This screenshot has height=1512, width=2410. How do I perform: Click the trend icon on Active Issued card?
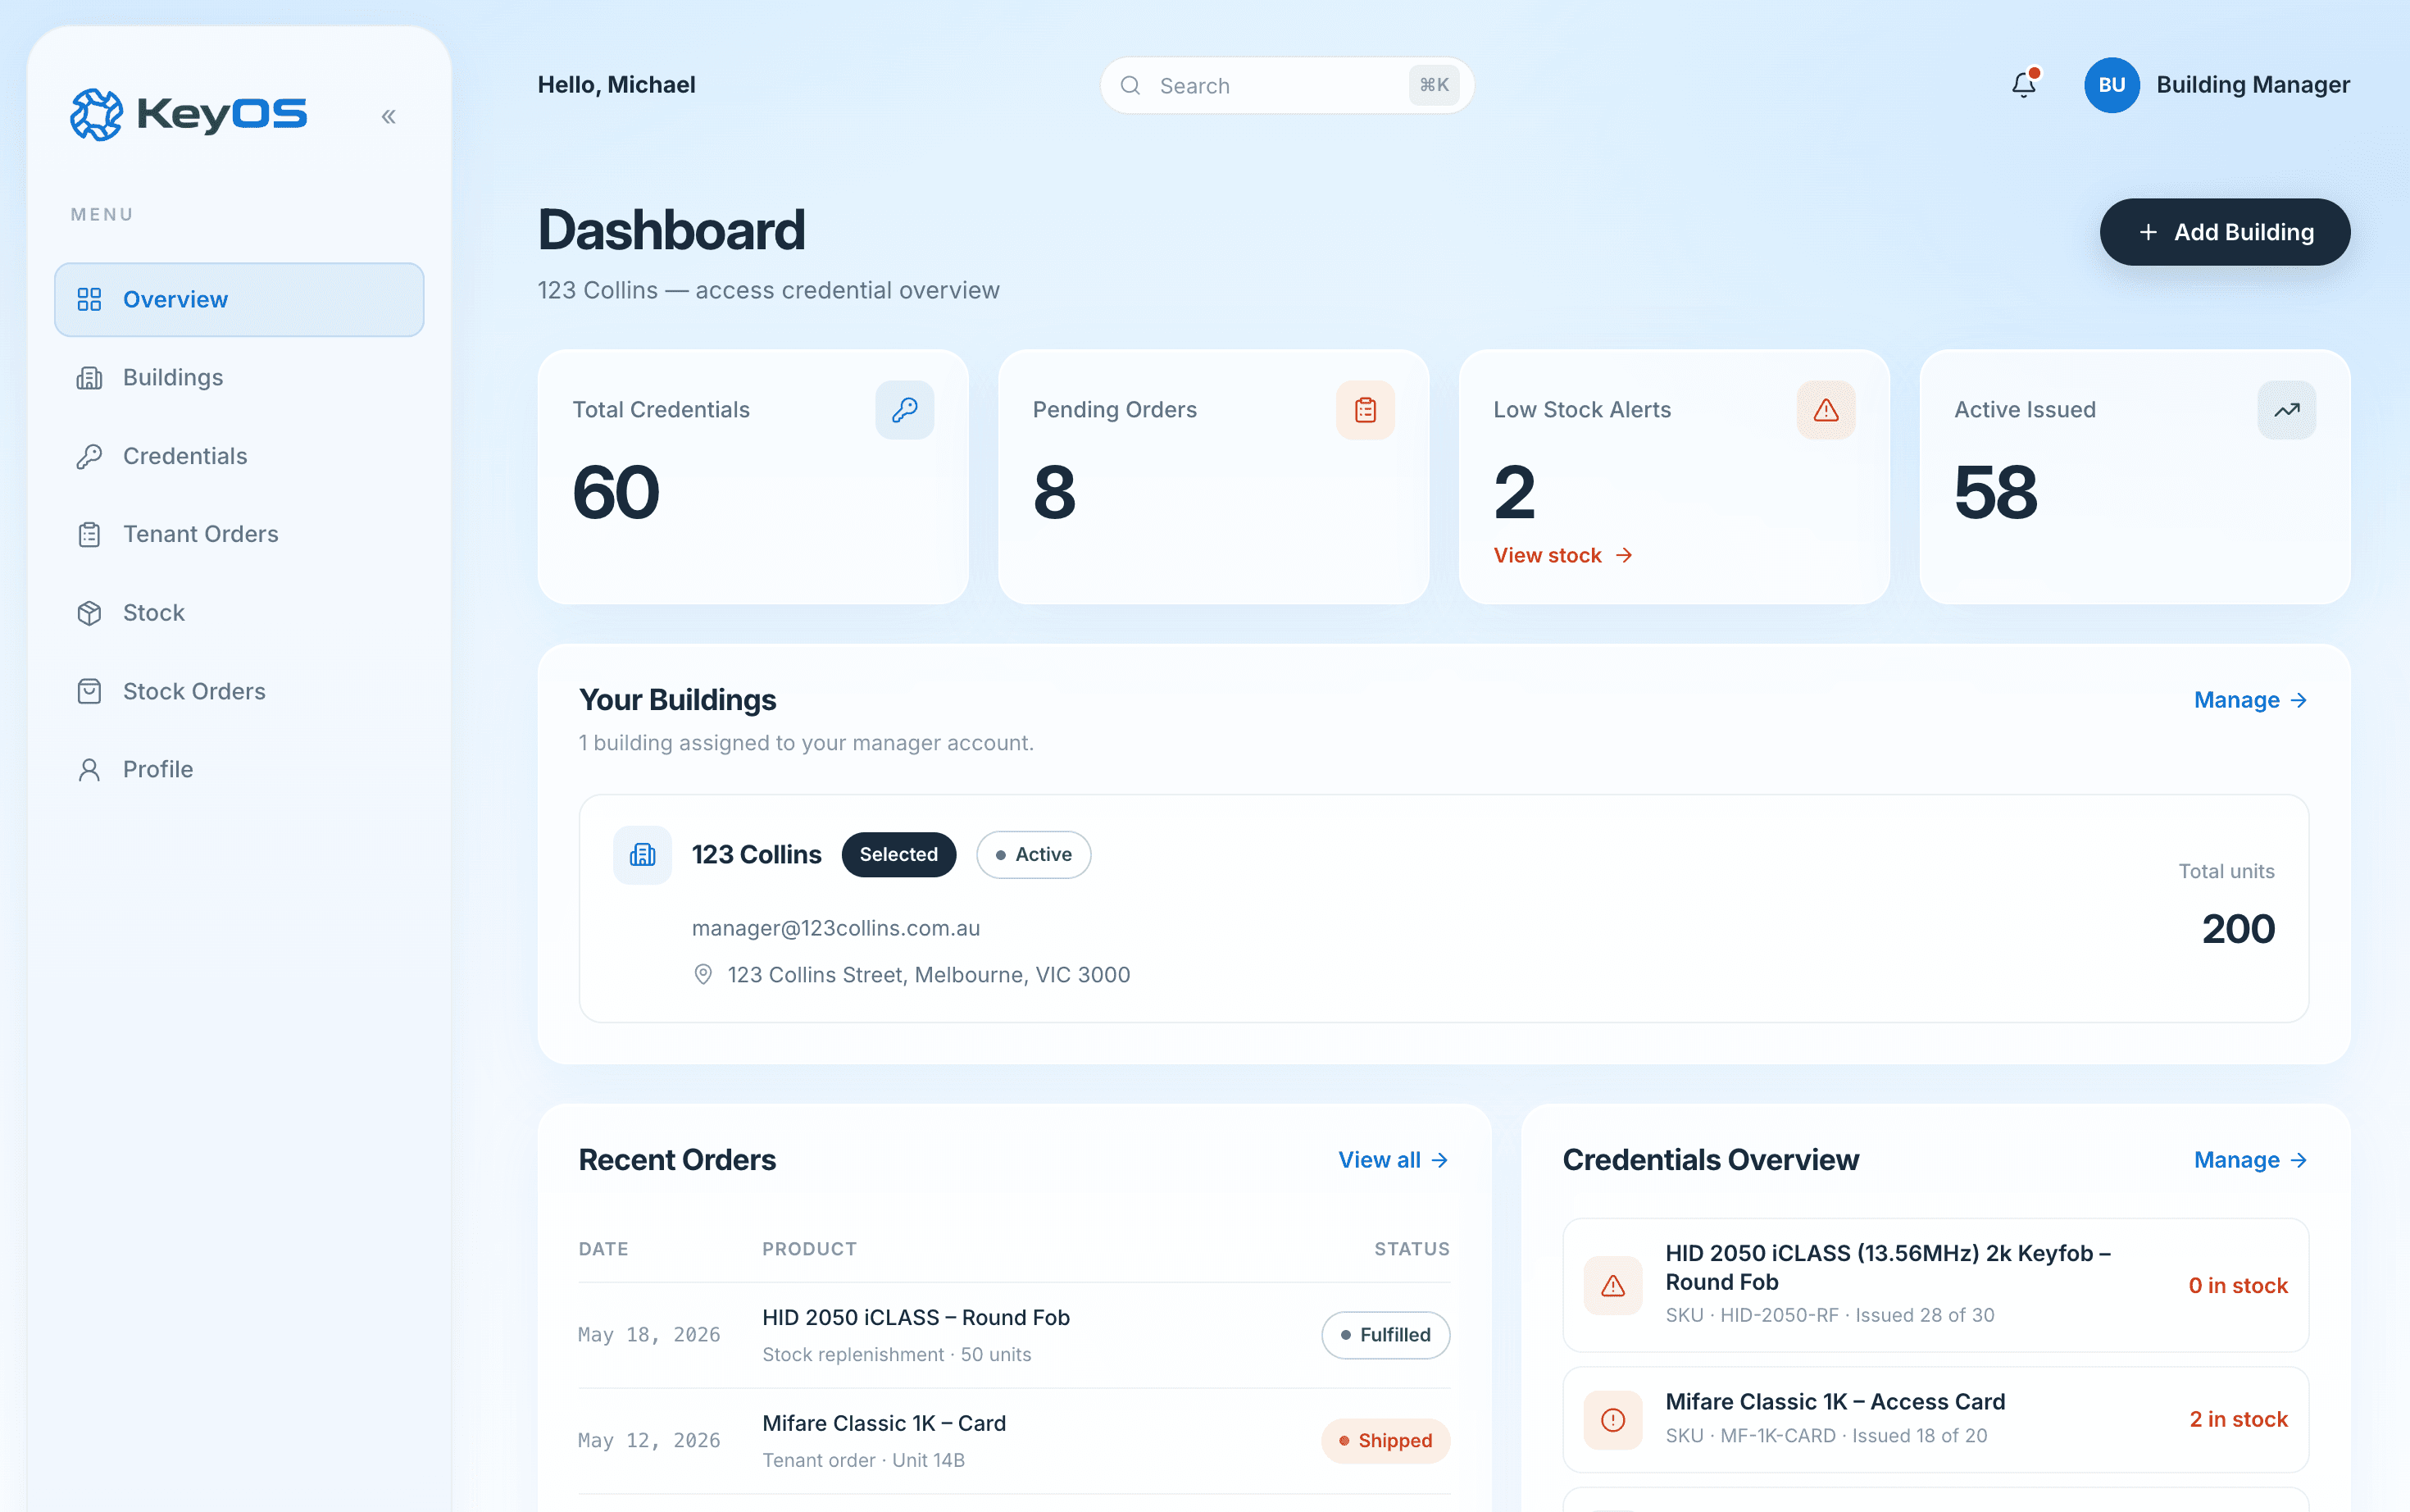(x=2286, y=410)
